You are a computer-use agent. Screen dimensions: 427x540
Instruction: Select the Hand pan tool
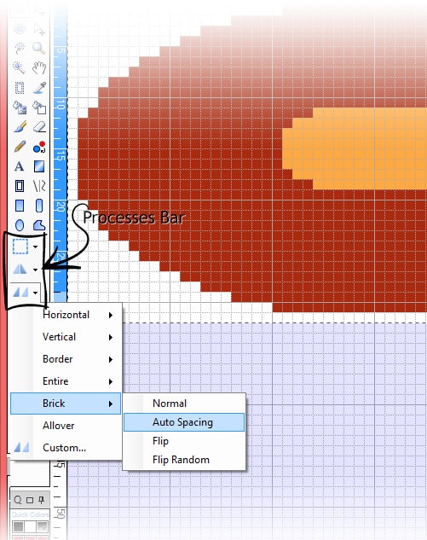39,67
